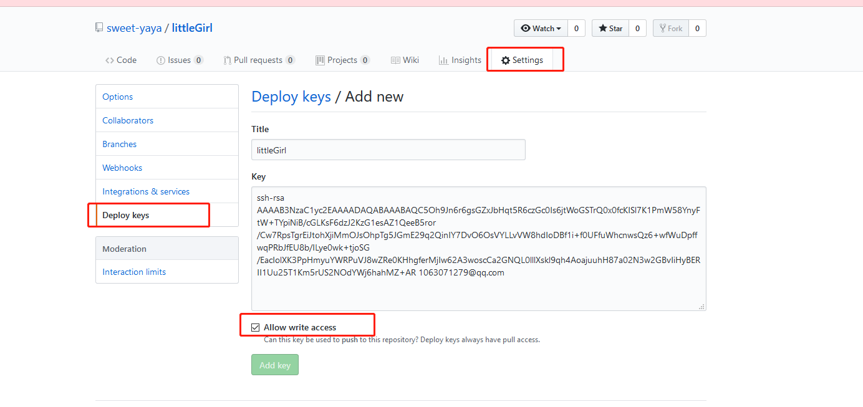Select Deploy keys in settings sidebar
This screenshot has height=407, width=863.
(x=167, y=215)
